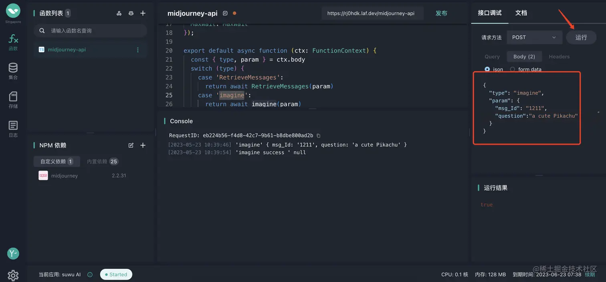Click the 内存: 128 MB status entry

[x=490, y=274]
